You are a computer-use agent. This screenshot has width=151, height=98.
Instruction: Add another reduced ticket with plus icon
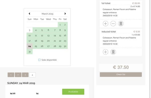click(x=105, y=52)
